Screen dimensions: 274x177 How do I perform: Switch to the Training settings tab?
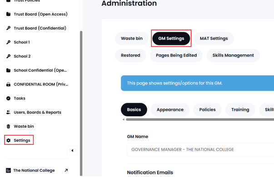coord(240,110)
